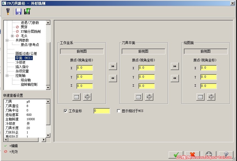Click 俯视图 button in 绘图面 group
Image resolution: width=237 pixels, height=161 pixels.
coord(206,52)
